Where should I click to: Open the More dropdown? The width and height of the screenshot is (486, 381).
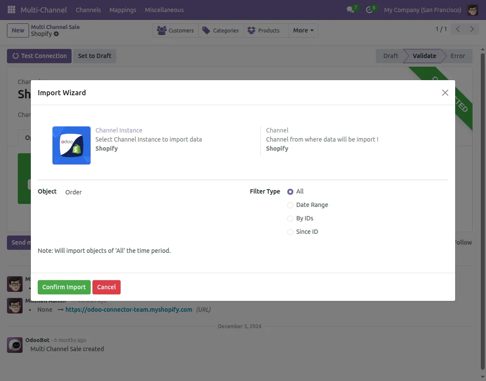click(302, 30)
